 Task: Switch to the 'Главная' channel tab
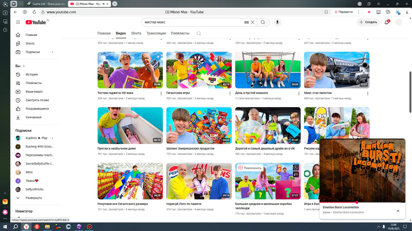[104, 33]
